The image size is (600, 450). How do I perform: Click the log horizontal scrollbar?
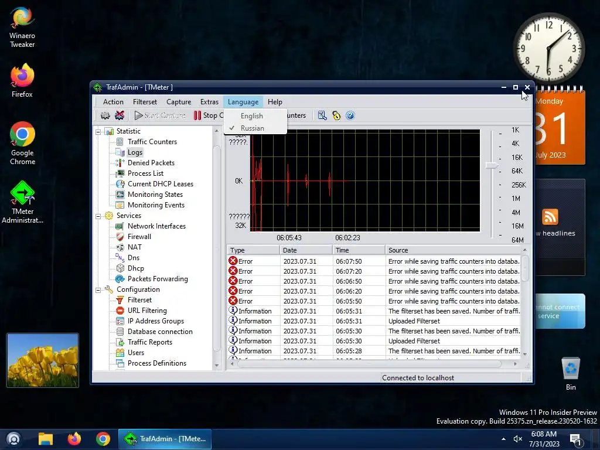tap(369, 364)
